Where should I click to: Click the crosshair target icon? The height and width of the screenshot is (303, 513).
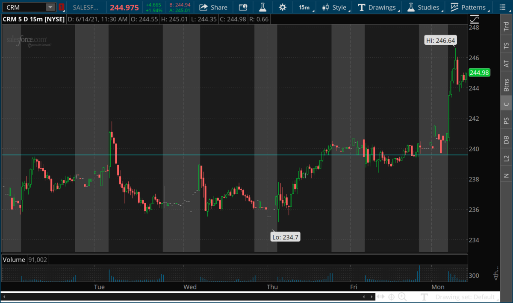(391, 297)
